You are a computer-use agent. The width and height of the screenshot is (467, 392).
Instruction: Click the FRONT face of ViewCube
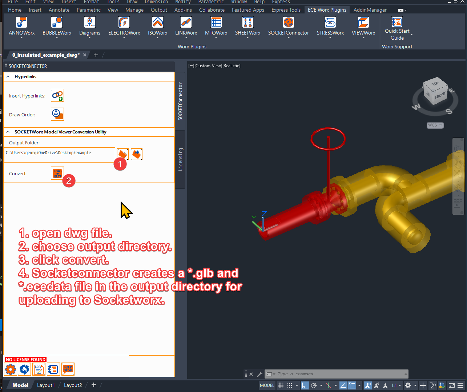point(440,96)
